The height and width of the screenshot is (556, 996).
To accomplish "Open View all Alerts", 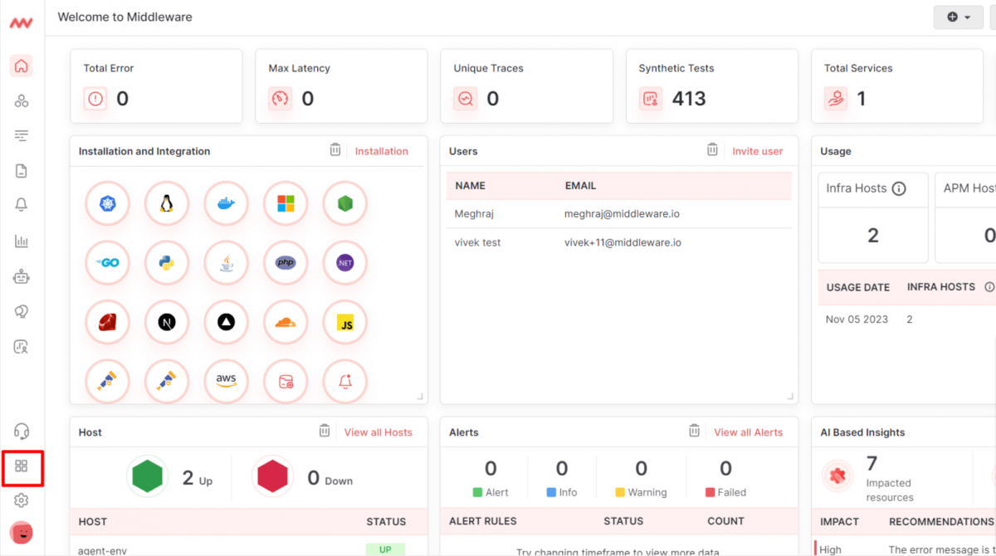I will click(x=749, y=432).
